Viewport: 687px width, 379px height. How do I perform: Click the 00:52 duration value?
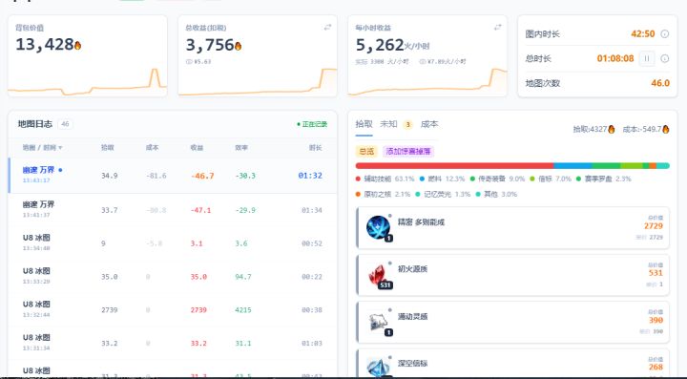(312, 243)
